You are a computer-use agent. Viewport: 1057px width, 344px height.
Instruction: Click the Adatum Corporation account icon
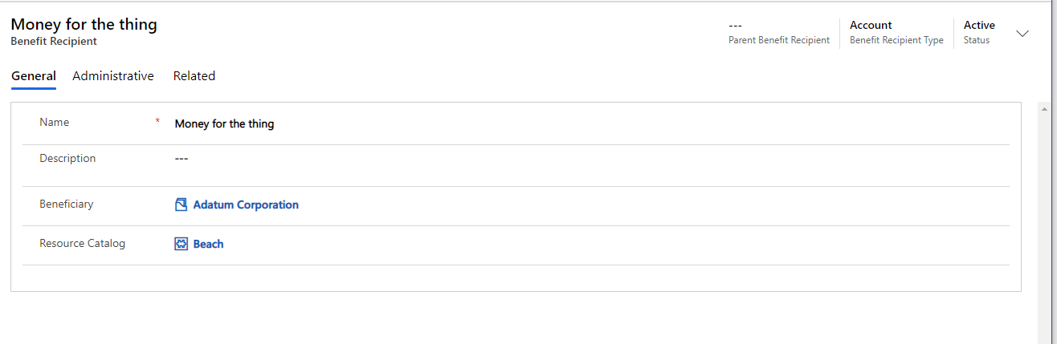[181, 204]
